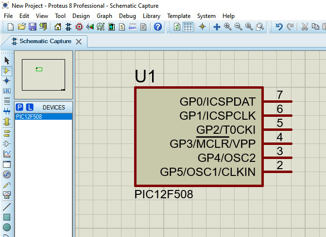
Task: Select Terminals Mode tool
Action: click(7, 134)
